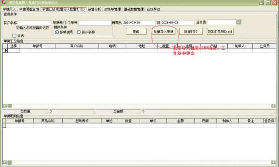Click 备注 column header

(x=251, y=121)
